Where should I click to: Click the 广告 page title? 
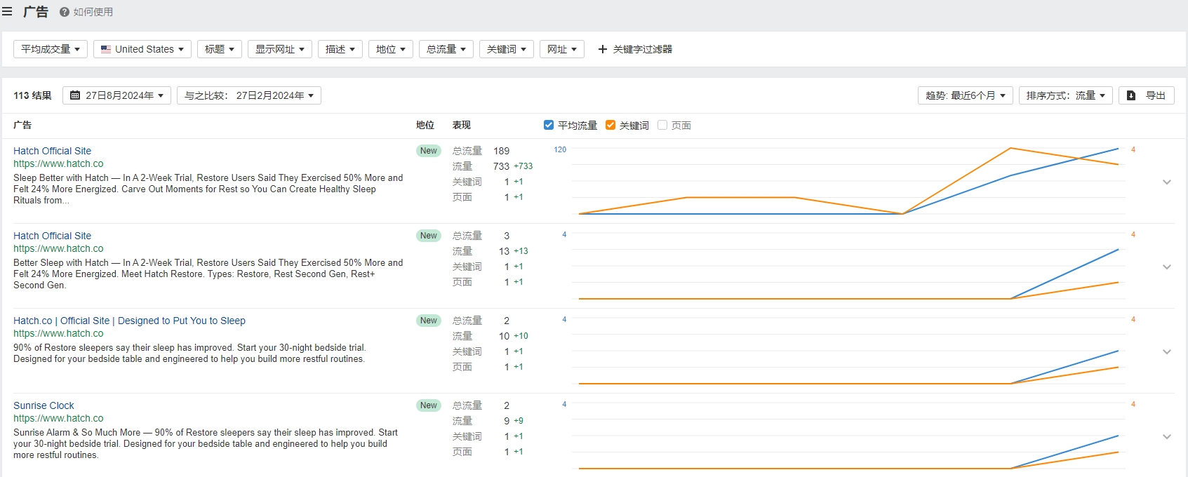pyautogui.click(x=36, y=11)
